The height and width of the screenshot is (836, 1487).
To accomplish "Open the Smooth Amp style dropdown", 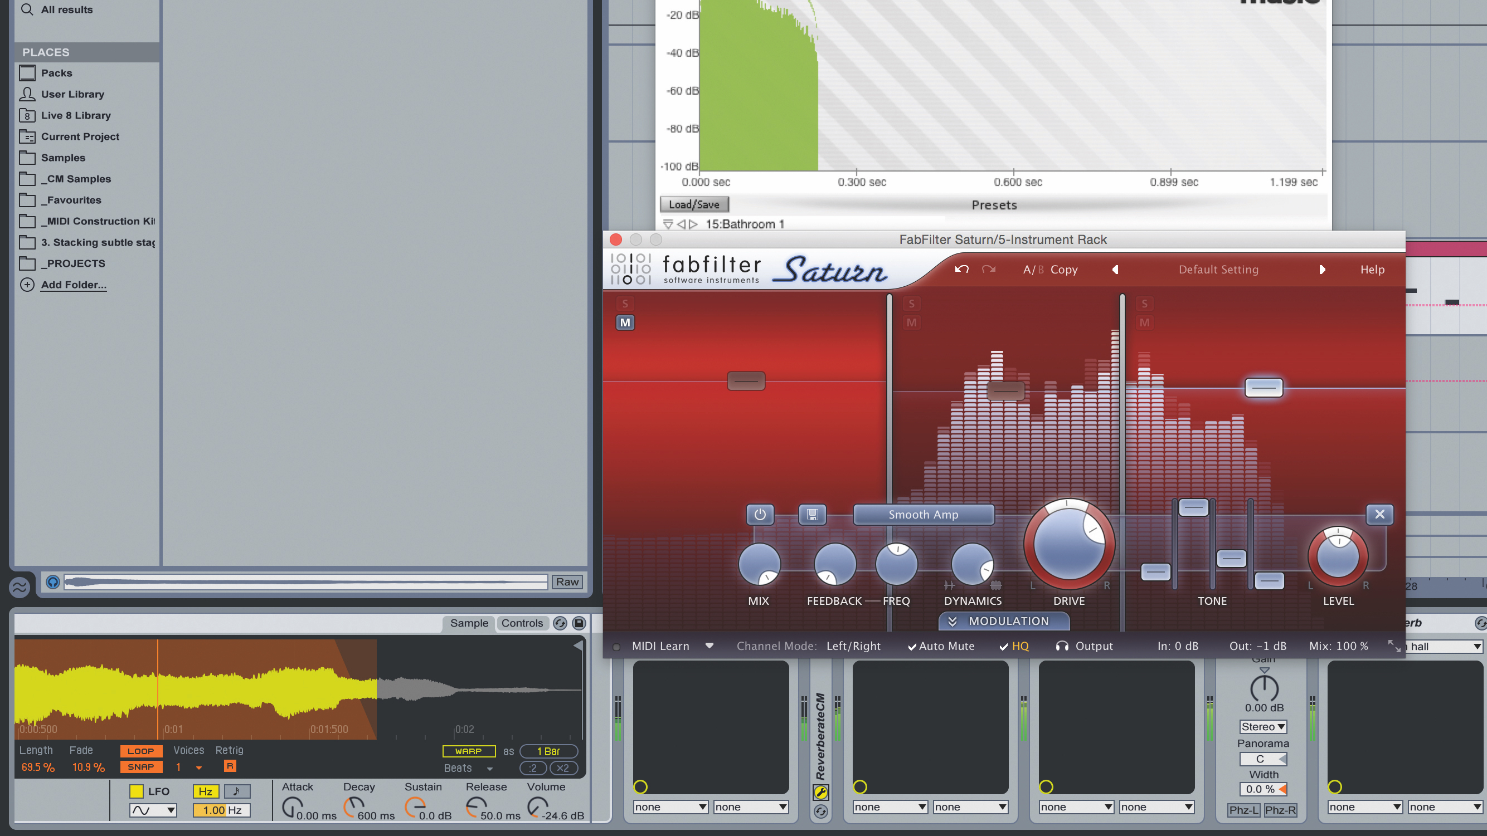I will tap(924, 515).
